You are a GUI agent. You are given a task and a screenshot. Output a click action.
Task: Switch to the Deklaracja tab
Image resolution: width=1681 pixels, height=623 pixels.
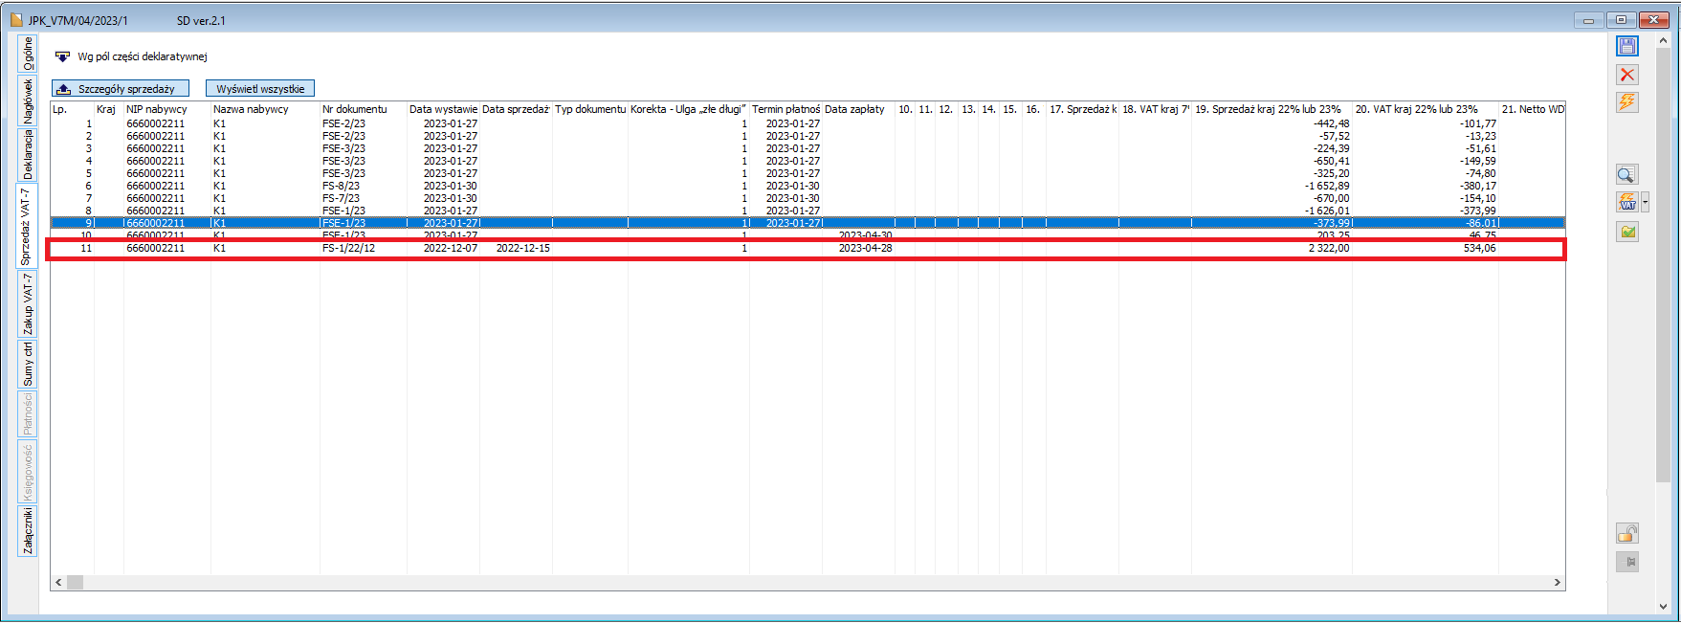(28, 154)
